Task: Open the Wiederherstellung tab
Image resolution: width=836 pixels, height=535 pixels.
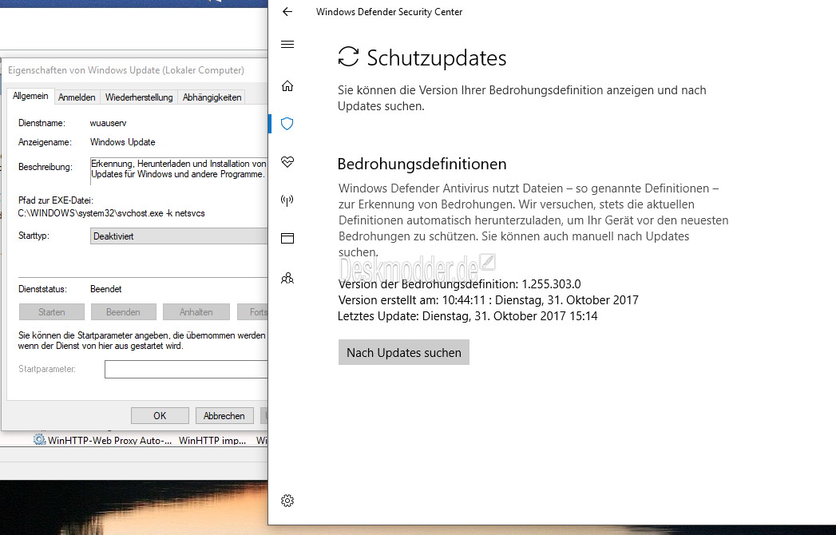Action: [x=139, y=97]
